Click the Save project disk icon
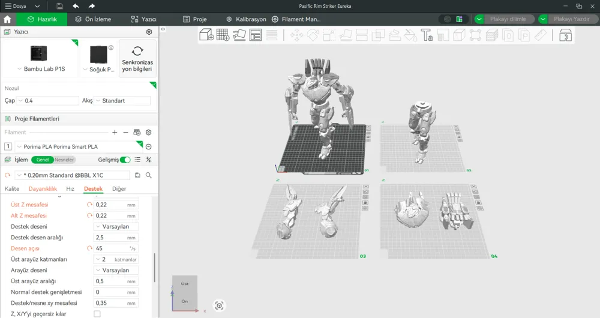Viewport: 600px width, 318px height. pos(59,6)
